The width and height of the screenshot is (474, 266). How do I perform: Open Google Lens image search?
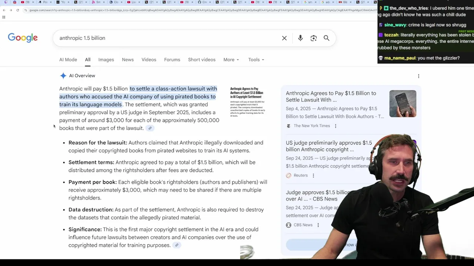pos(314,38)
